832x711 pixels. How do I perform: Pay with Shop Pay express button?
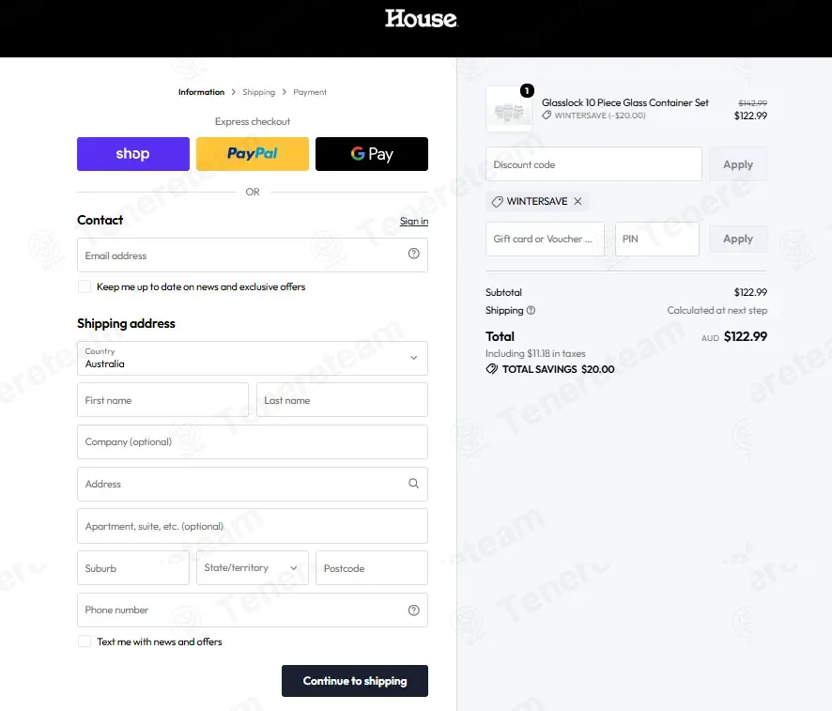(x=133, y=154)
